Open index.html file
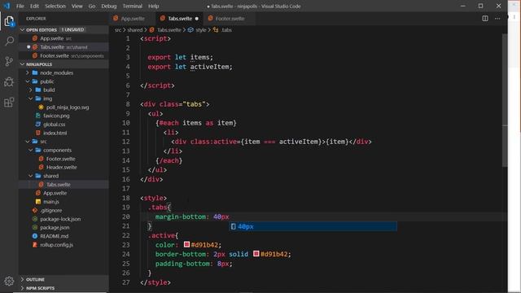The width and height of the screenshot is (521, 293). click(x=55, y=133)
